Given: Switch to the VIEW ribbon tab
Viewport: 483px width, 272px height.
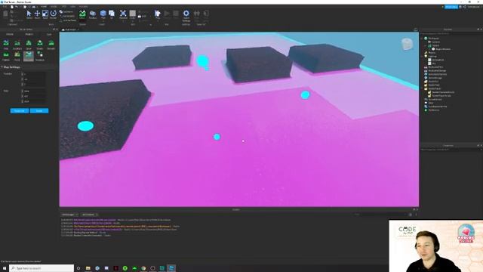Looking at the screenshot, I should (72, 7).
